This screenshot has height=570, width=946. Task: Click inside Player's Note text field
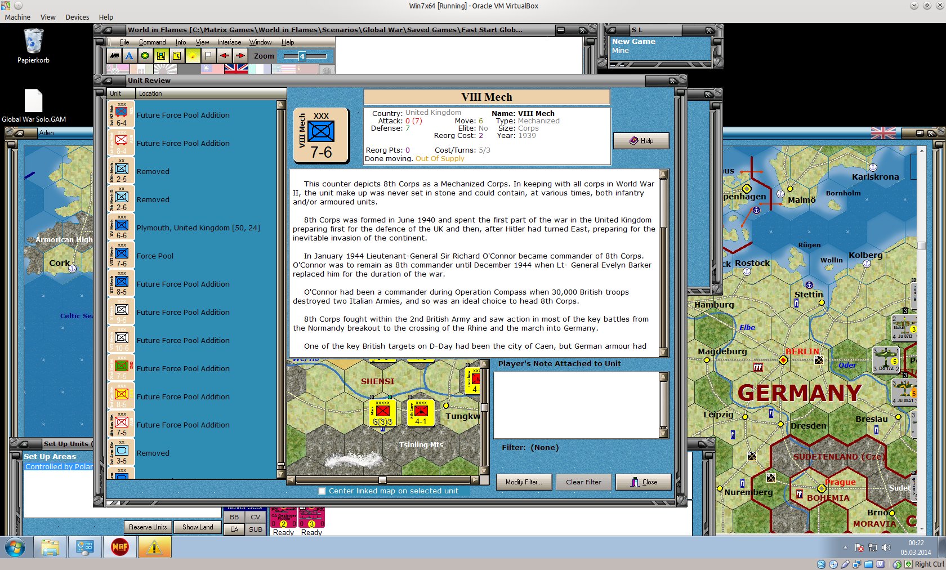click(577, 404)
